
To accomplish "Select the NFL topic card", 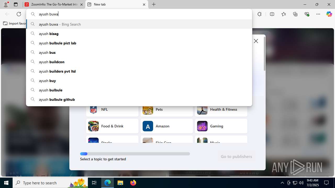I will coord(112,111).
